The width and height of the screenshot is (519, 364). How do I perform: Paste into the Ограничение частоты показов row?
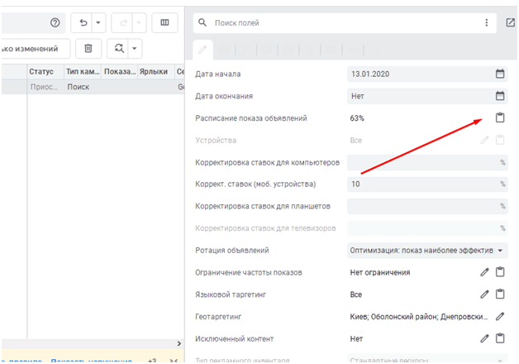coord(500,271)
